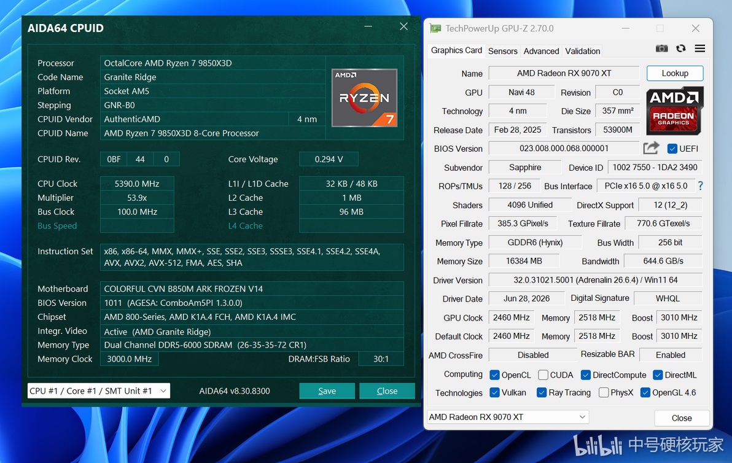732x463 pixels.
Task: Click the BIOS export share icon
Action: [651, 148]
